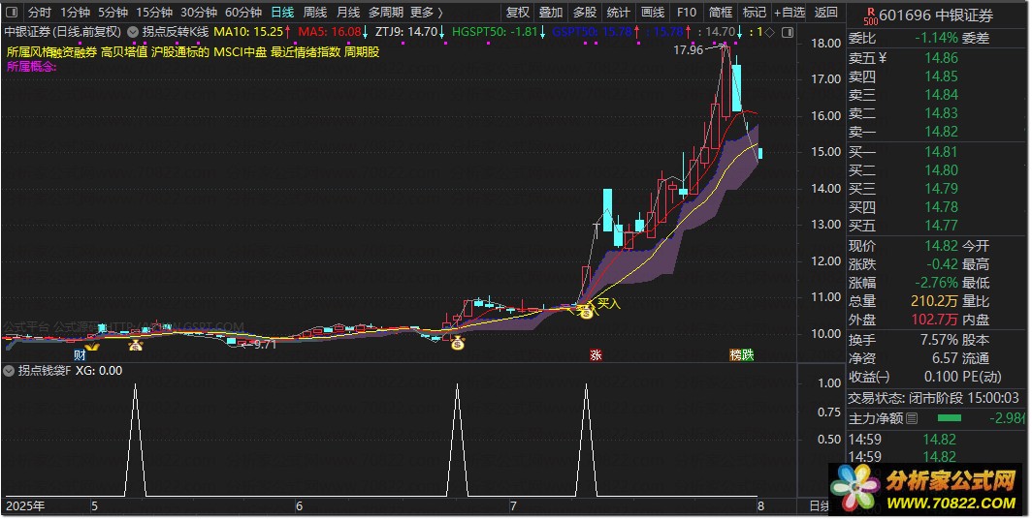Click the 叠加 overlay button

pyautogui.click(x=551, y=13)
